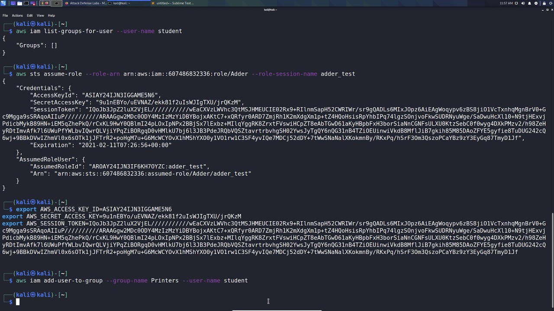Image resolution: width=554 pixels, height=311 pixels.
Task: Click the log out icon
Action: tap(551, 3)
